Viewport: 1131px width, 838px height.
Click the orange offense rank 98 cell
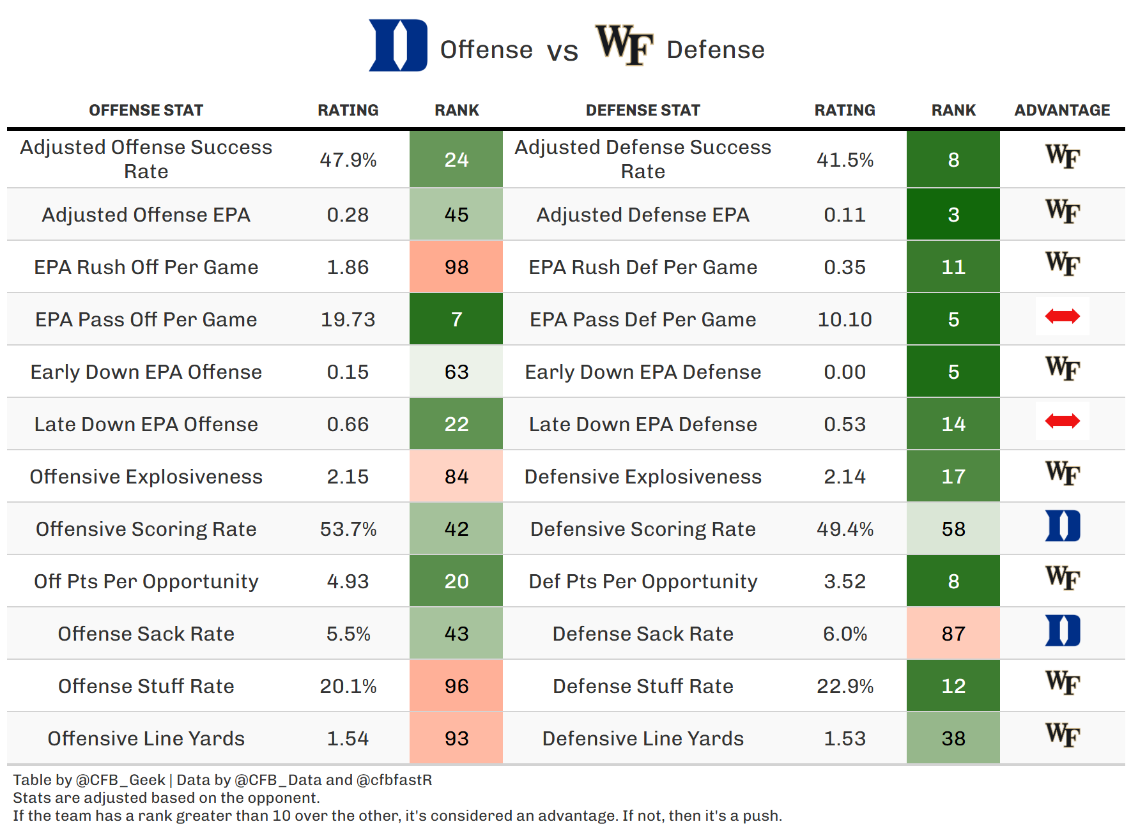click(456, 267)
